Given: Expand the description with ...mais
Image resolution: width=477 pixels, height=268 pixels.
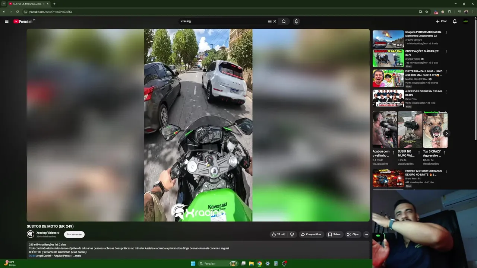Looking at the screenshot, I should pos(77,256).
